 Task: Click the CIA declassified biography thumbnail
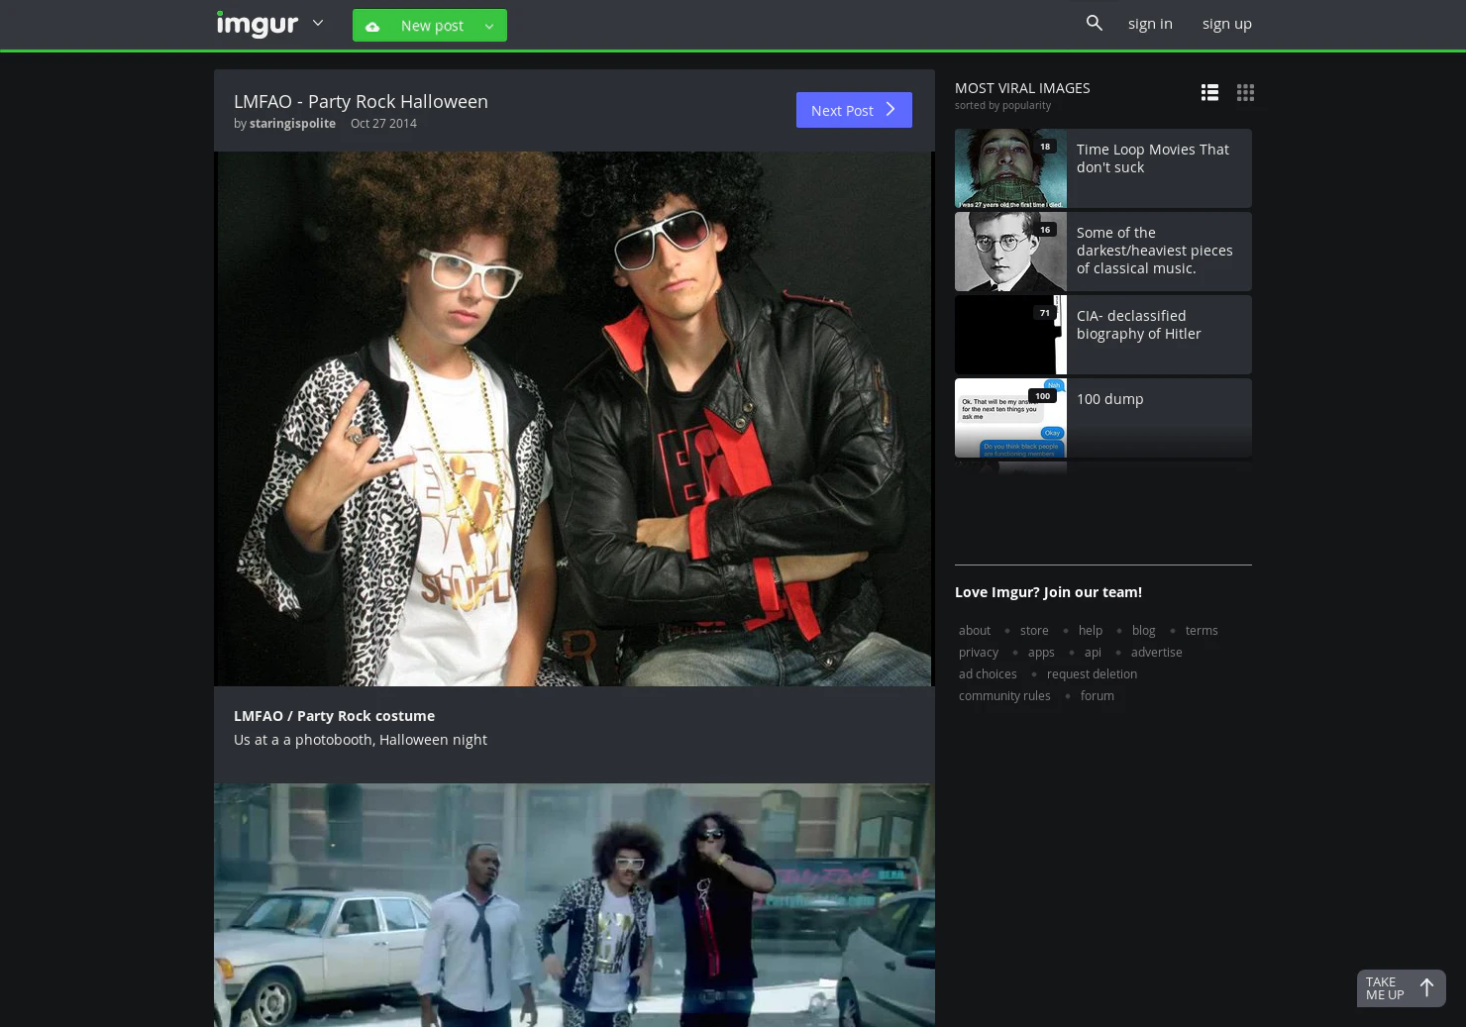click(1010, 335)
